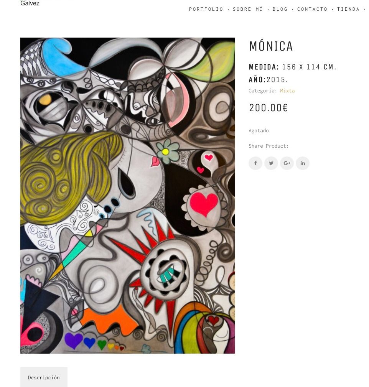This screenshot has height=387, width=369.
Task: Open the Mixta category link
Action: click(287, 91)
